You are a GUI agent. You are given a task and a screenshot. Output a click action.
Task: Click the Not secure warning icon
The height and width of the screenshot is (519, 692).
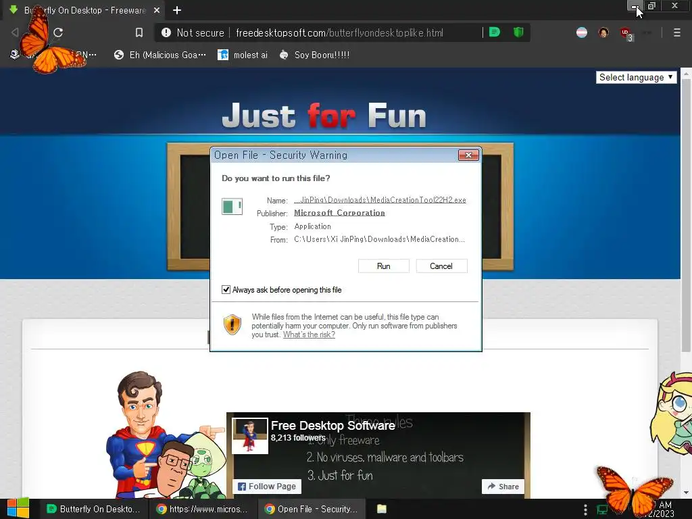(166, 32)
